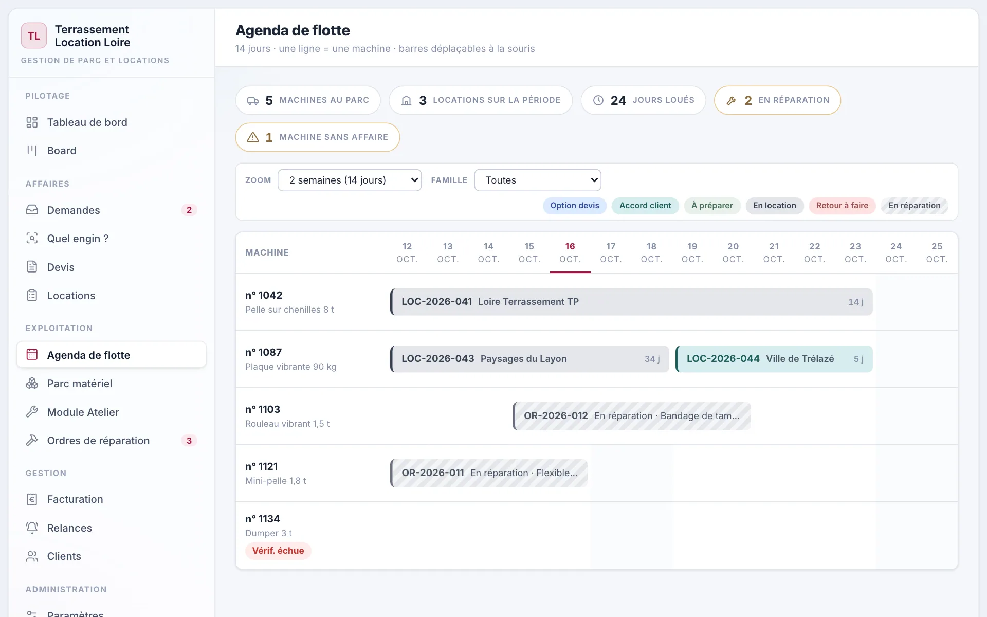Click the Module Atelier wrench icon
987x617 pixels.
(32, 412)
